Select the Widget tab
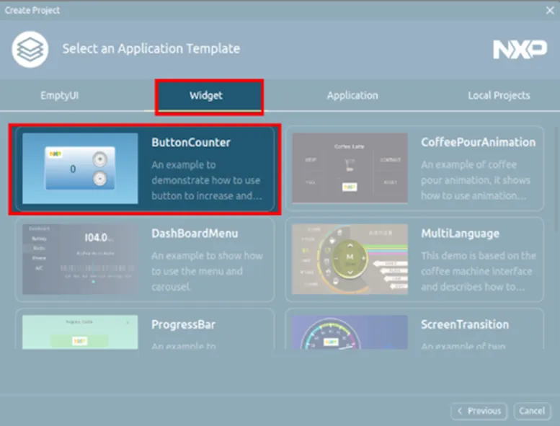 [206, 95]
